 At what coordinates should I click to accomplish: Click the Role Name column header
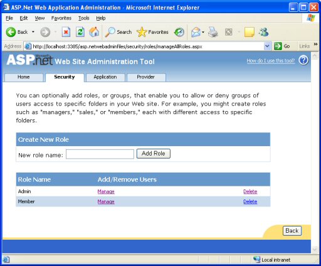[x=34, y=179]
